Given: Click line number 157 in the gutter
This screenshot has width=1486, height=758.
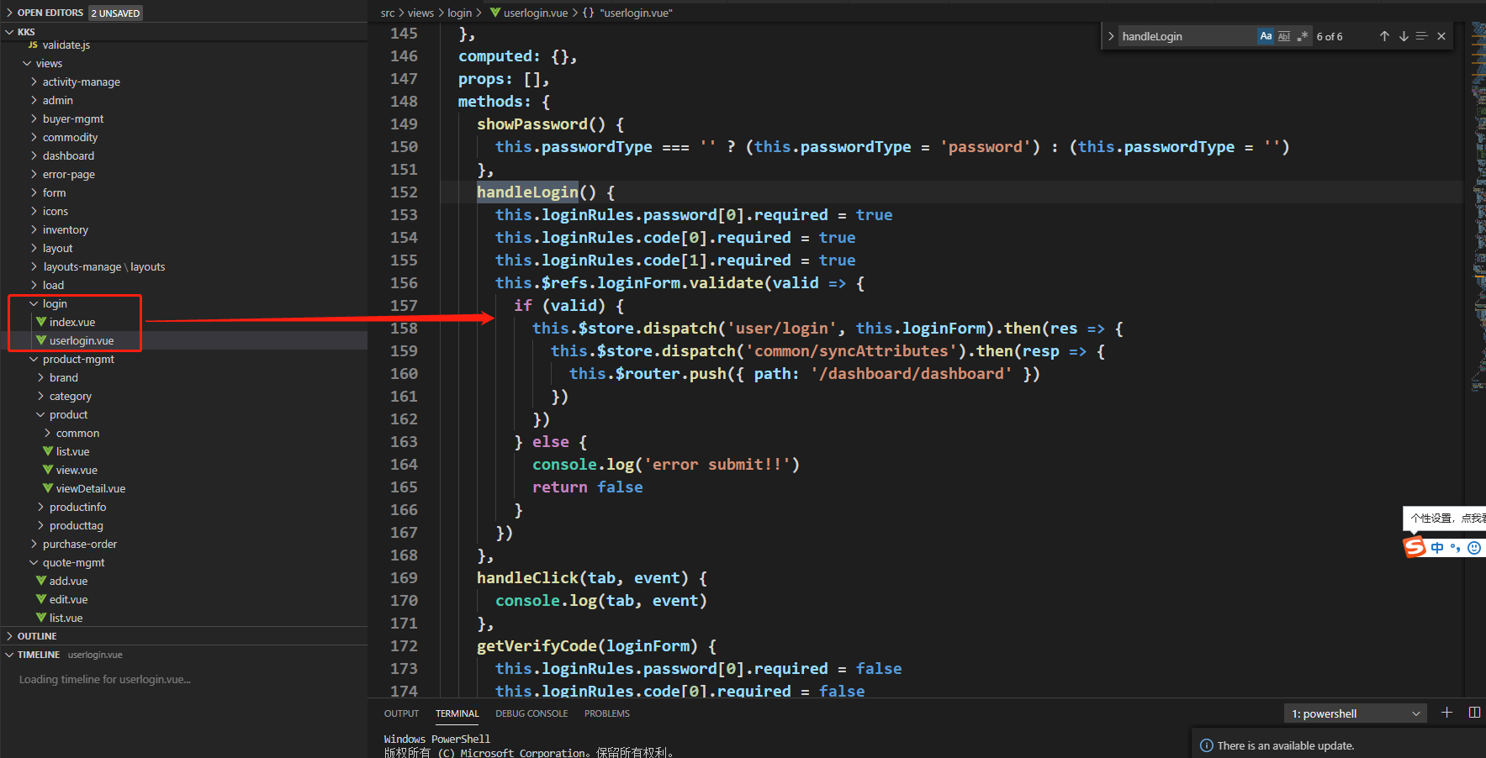Looking at the screenshot, I should (404, 305).
